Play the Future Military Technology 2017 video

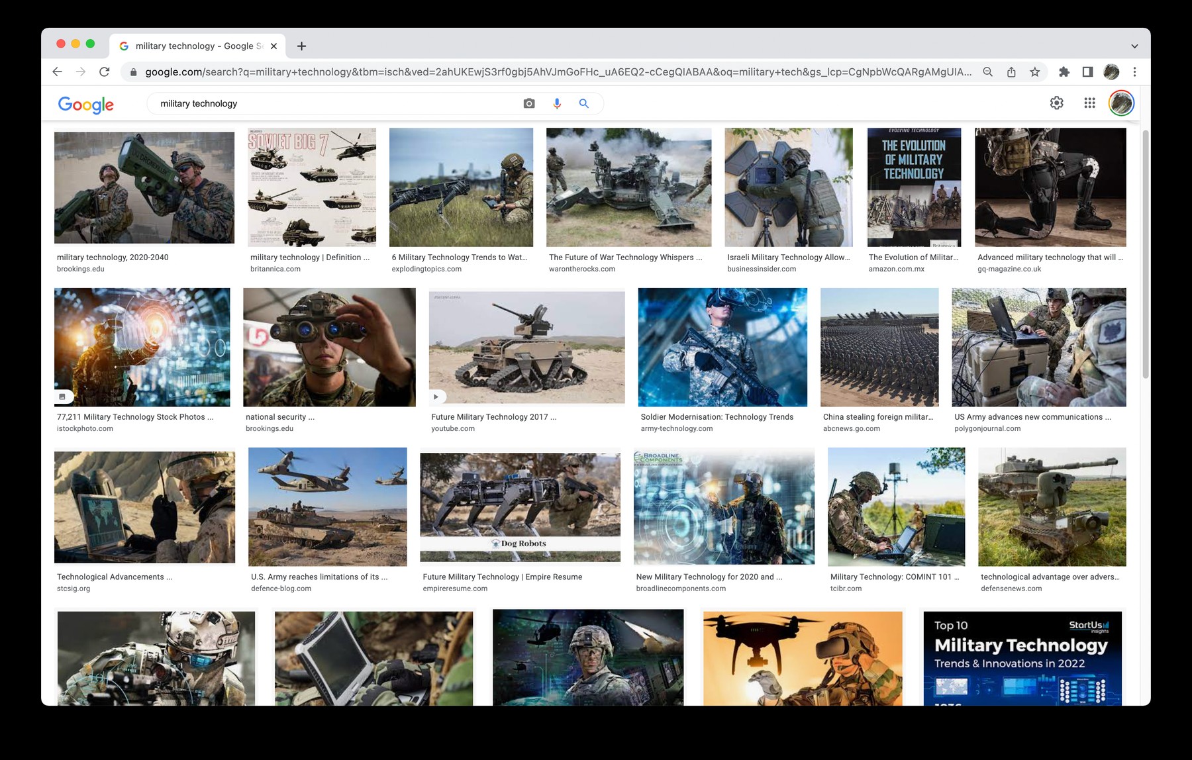click(526, 347)
